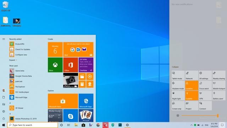Open the taskbar clock and date
This screenshot has width=227, height=128.
pos(214,125)
